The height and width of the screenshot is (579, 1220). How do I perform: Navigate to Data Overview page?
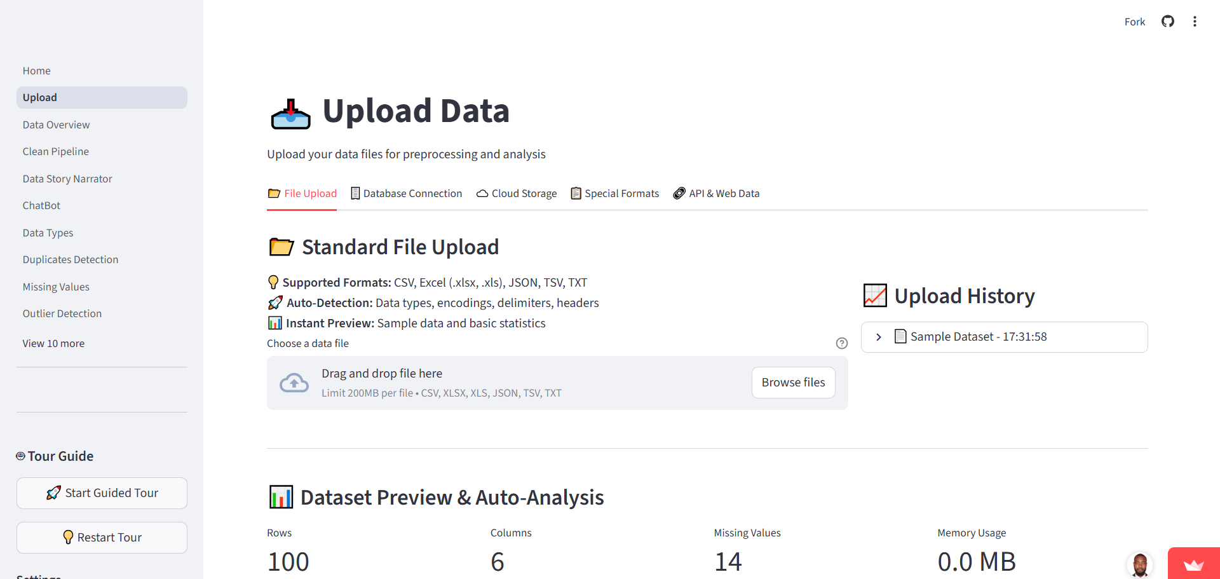(56, 125)
